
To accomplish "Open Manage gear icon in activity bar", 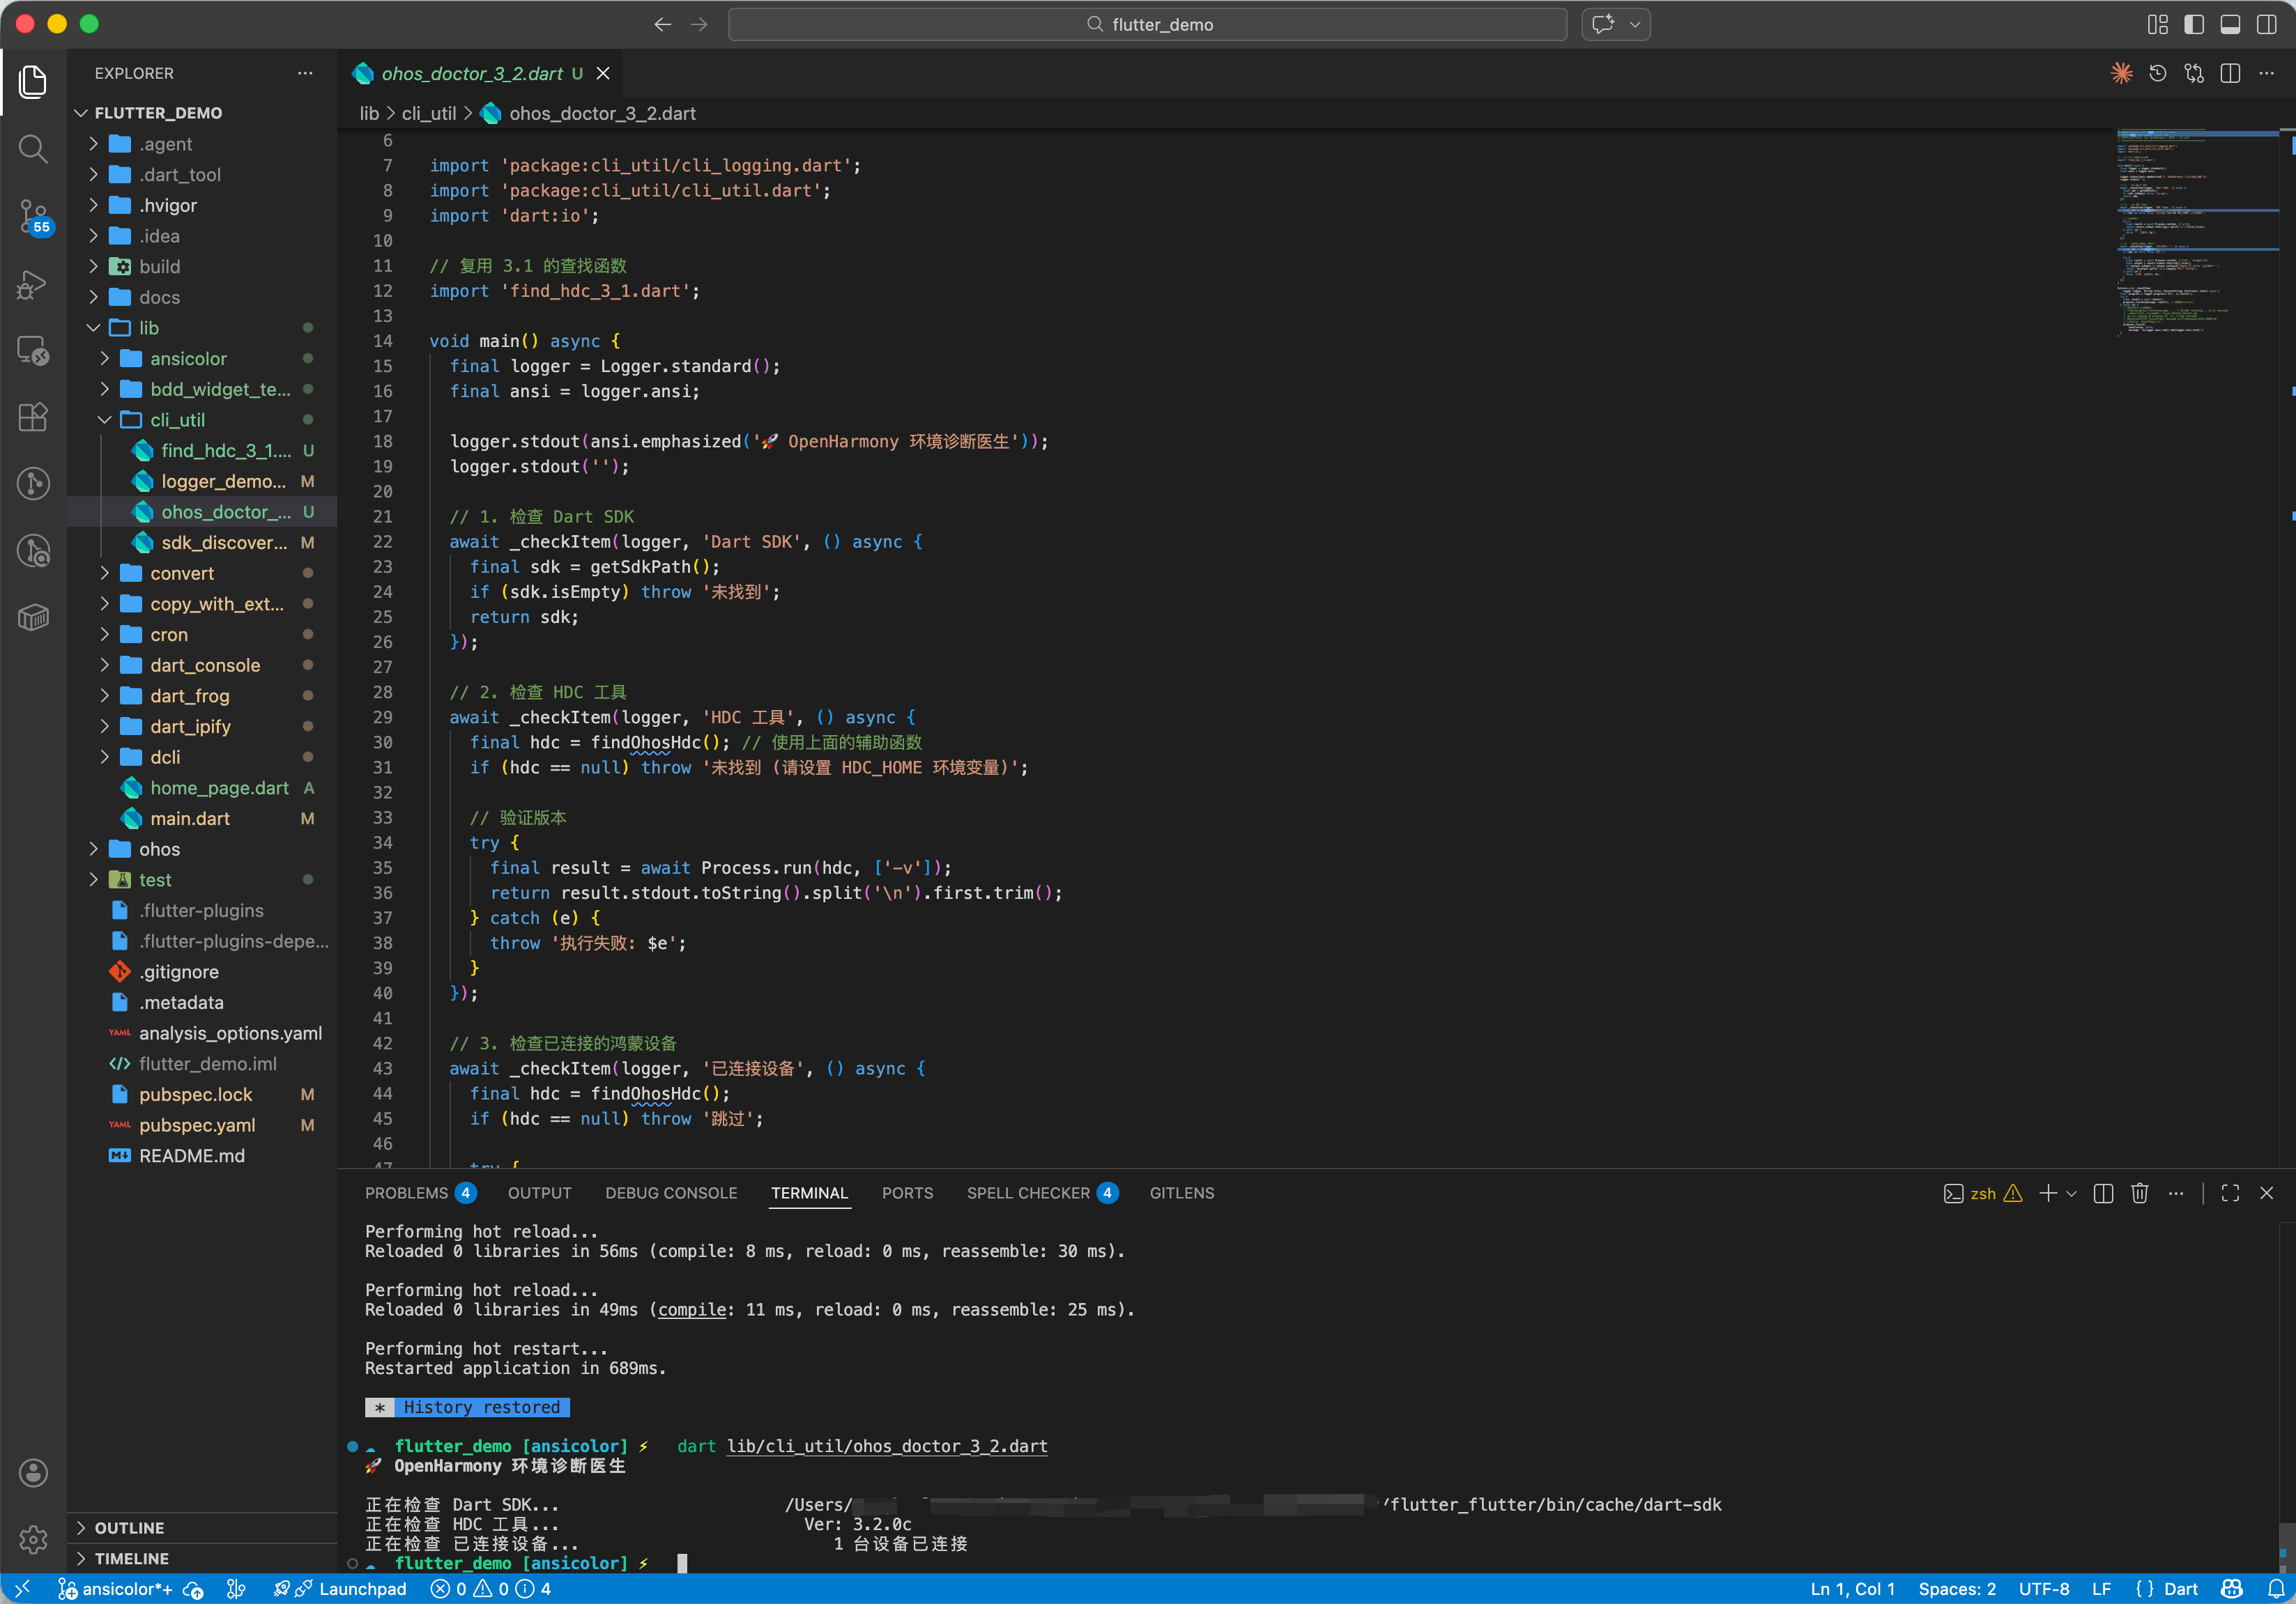I will pos(33,1539).
